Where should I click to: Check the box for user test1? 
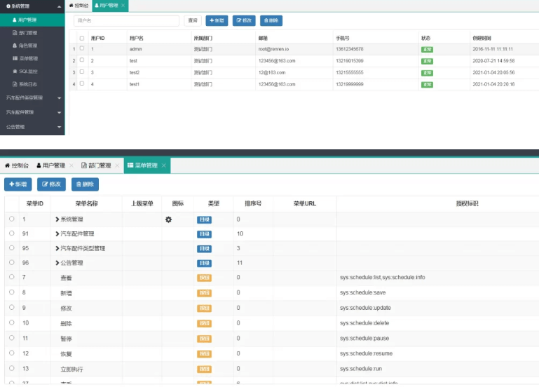[82, 83]
